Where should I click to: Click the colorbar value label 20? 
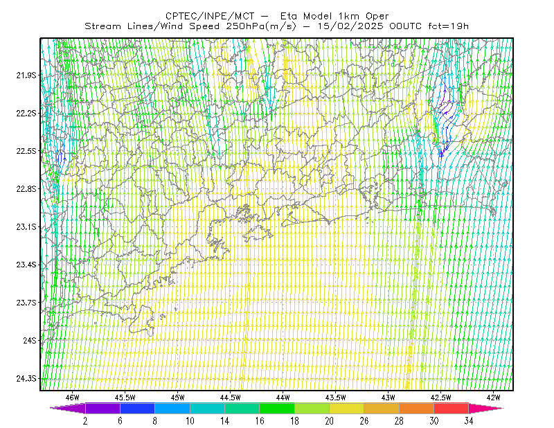point(330,421)
